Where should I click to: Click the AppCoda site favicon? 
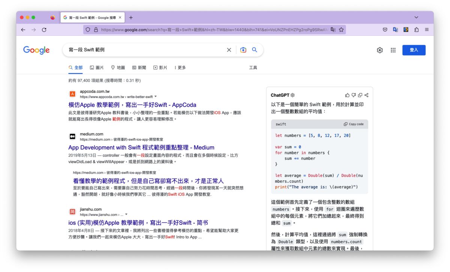(x=72, y=94)
